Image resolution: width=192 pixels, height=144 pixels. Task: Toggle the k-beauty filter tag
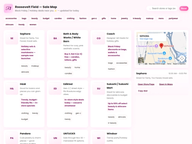(137, 18)
